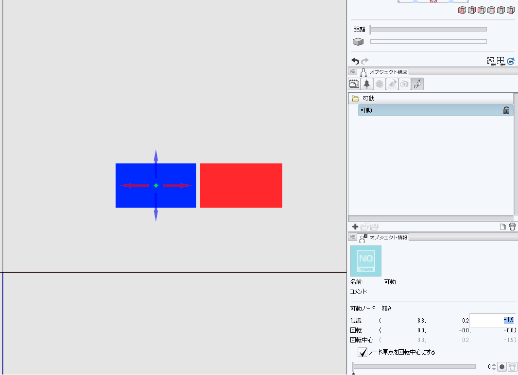The width and height of the screenshot is (518, 375).
Task: Select the movable parts icon in toolbar
Action: click(x=417, y=84)
